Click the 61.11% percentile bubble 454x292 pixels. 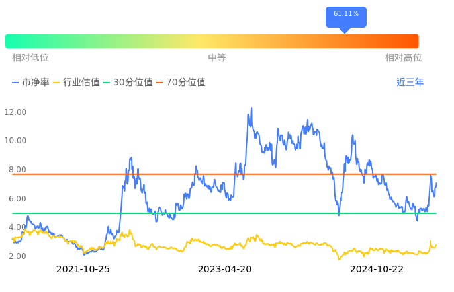(x=345, y=15)
